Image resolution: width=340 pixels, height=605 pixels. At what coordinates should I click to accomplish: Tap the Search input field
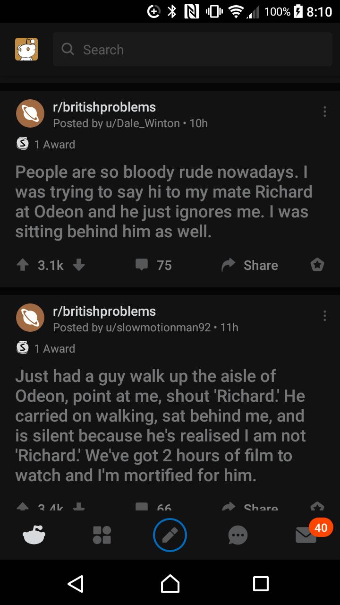pos(193,49)
